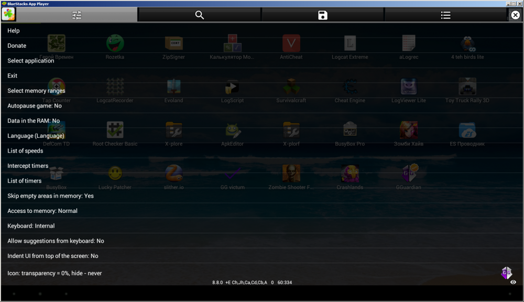Image resolution: width=524 pixels, height=302 pixels.
Task: Select the settings sliders tab
Action: click(x=77, y=15)
